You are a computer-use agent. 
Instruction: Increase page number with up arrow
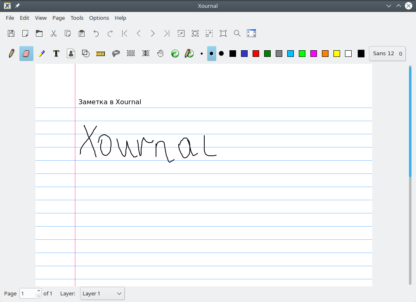point(39,291)
